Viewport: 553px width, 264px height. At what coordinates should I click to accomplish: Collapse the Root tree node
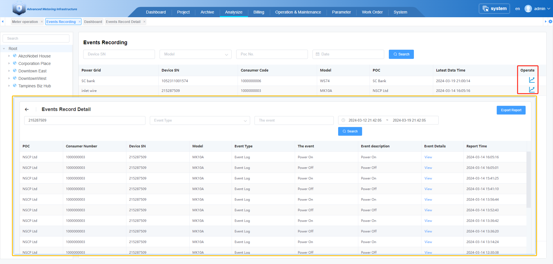pos(4,49)
